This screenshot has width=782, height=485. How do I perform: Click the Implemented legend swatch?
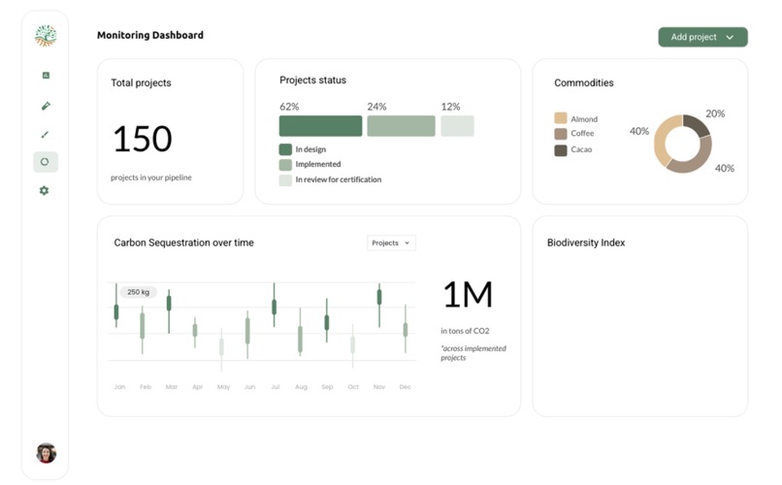[x=285, y=165]
